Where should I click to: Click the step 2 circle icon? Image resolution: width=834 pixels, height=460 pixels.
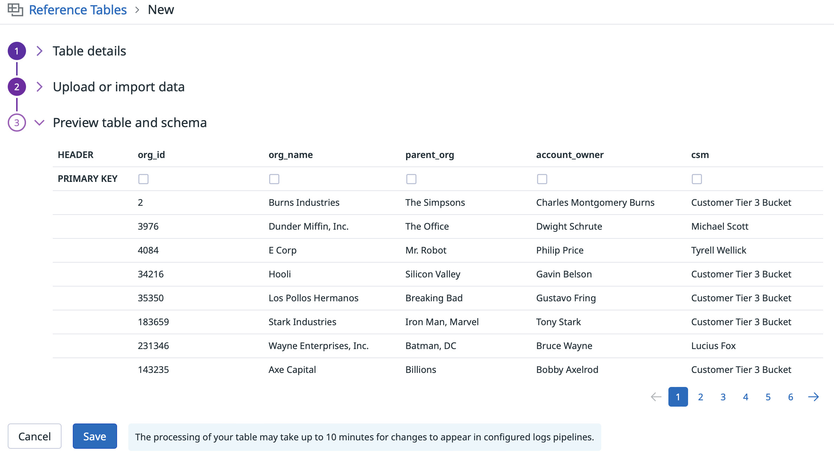point(17,87)
